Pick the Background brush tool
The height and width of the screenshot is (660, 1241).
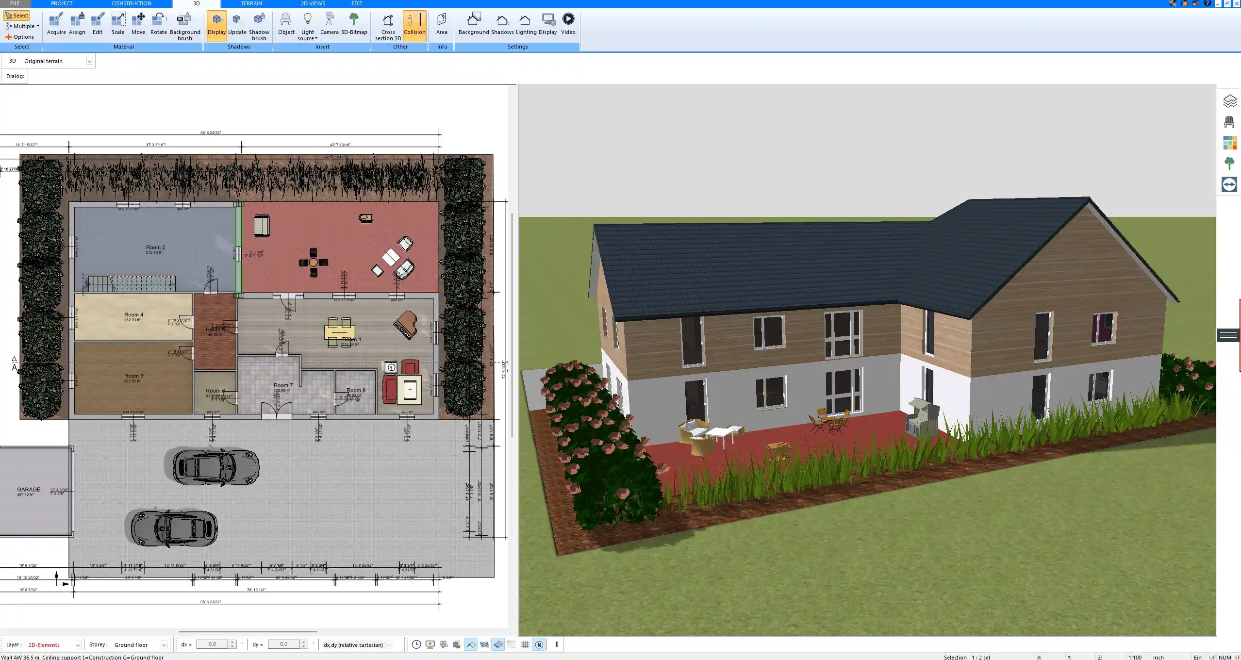(185, 27)
